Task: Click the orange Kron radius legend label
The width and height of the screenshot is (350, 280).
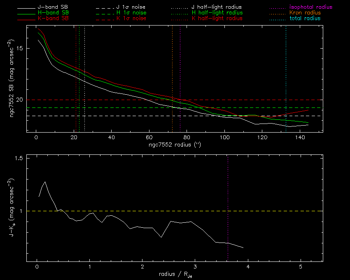Action: (305, 13)
